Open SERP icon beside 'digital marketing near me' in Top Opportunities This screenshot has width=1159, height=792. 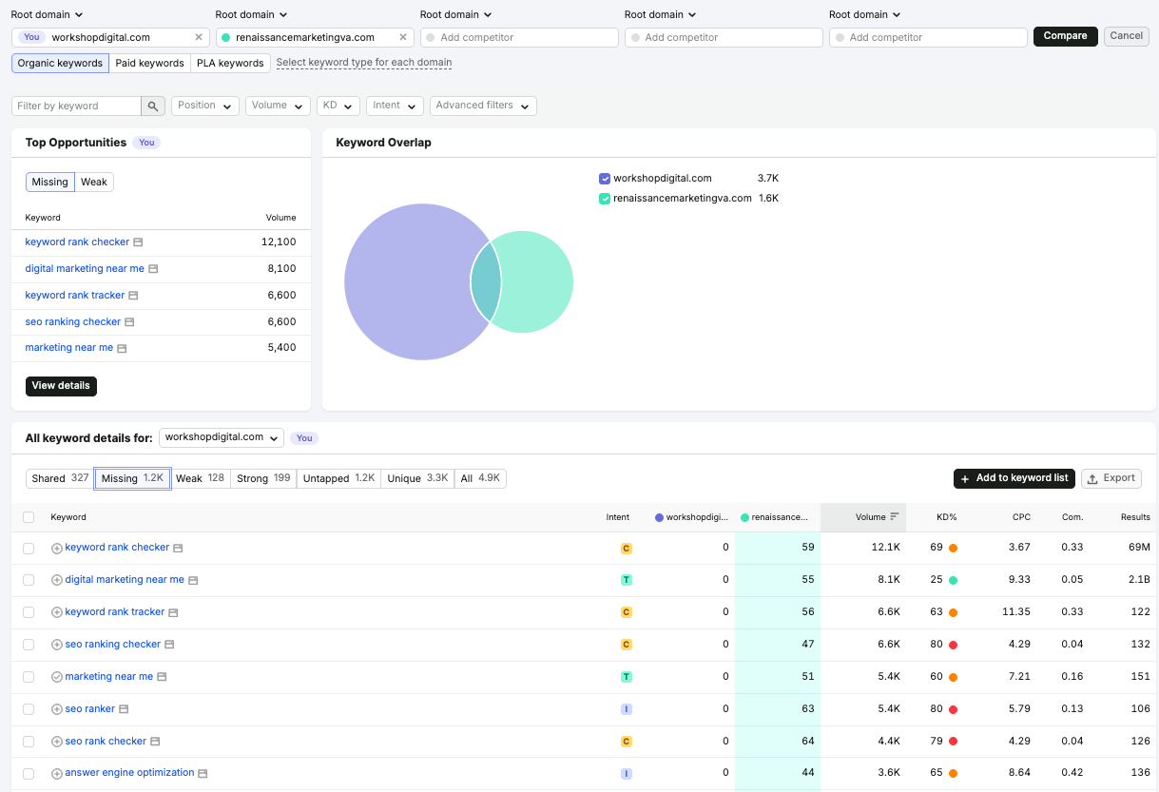pos(153,269)
